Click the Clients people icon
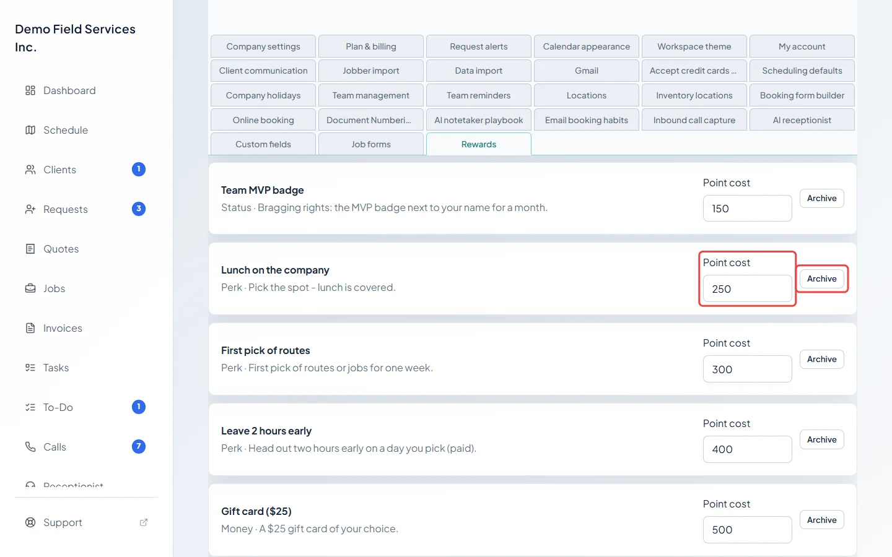Viewport: 892px width, 557px height. 30,170
